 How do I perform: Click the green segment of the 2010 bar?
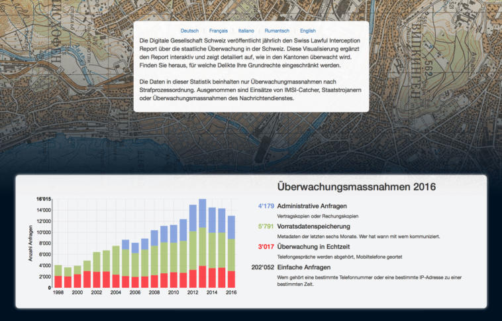point(174,257)
